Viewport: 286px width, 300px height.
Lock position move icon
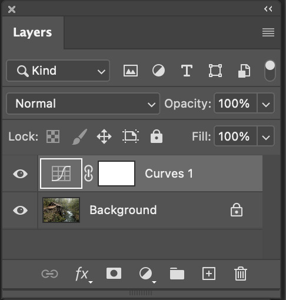(104, 136)
